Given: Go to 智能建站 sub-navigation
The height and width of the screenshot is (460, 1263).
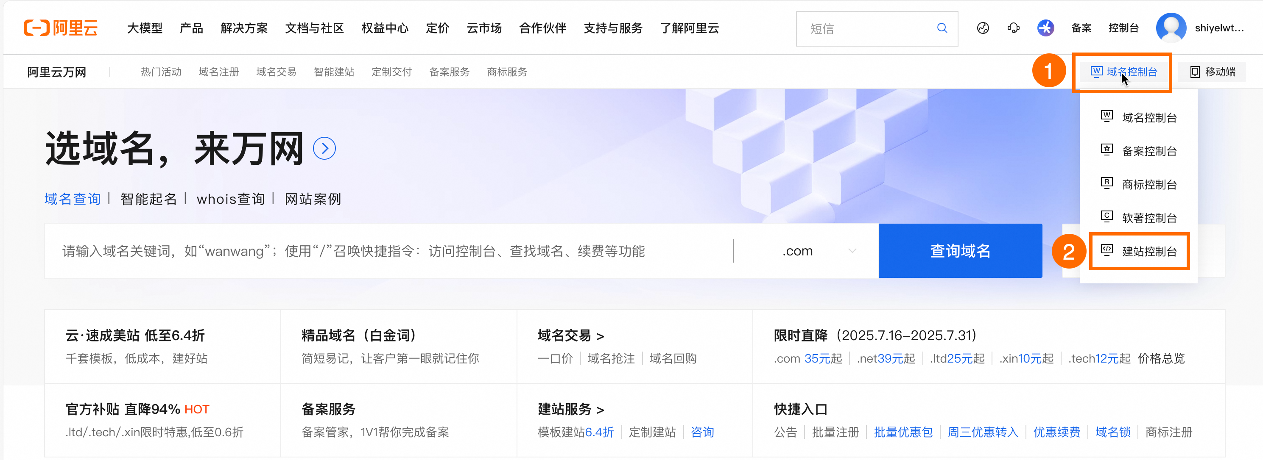Looking at the screenshot, I should click(x=334, y=72).
